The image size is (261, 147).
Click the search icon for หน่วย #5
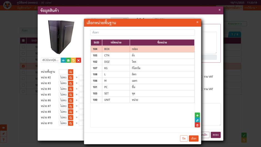click(x=71, y=95)
